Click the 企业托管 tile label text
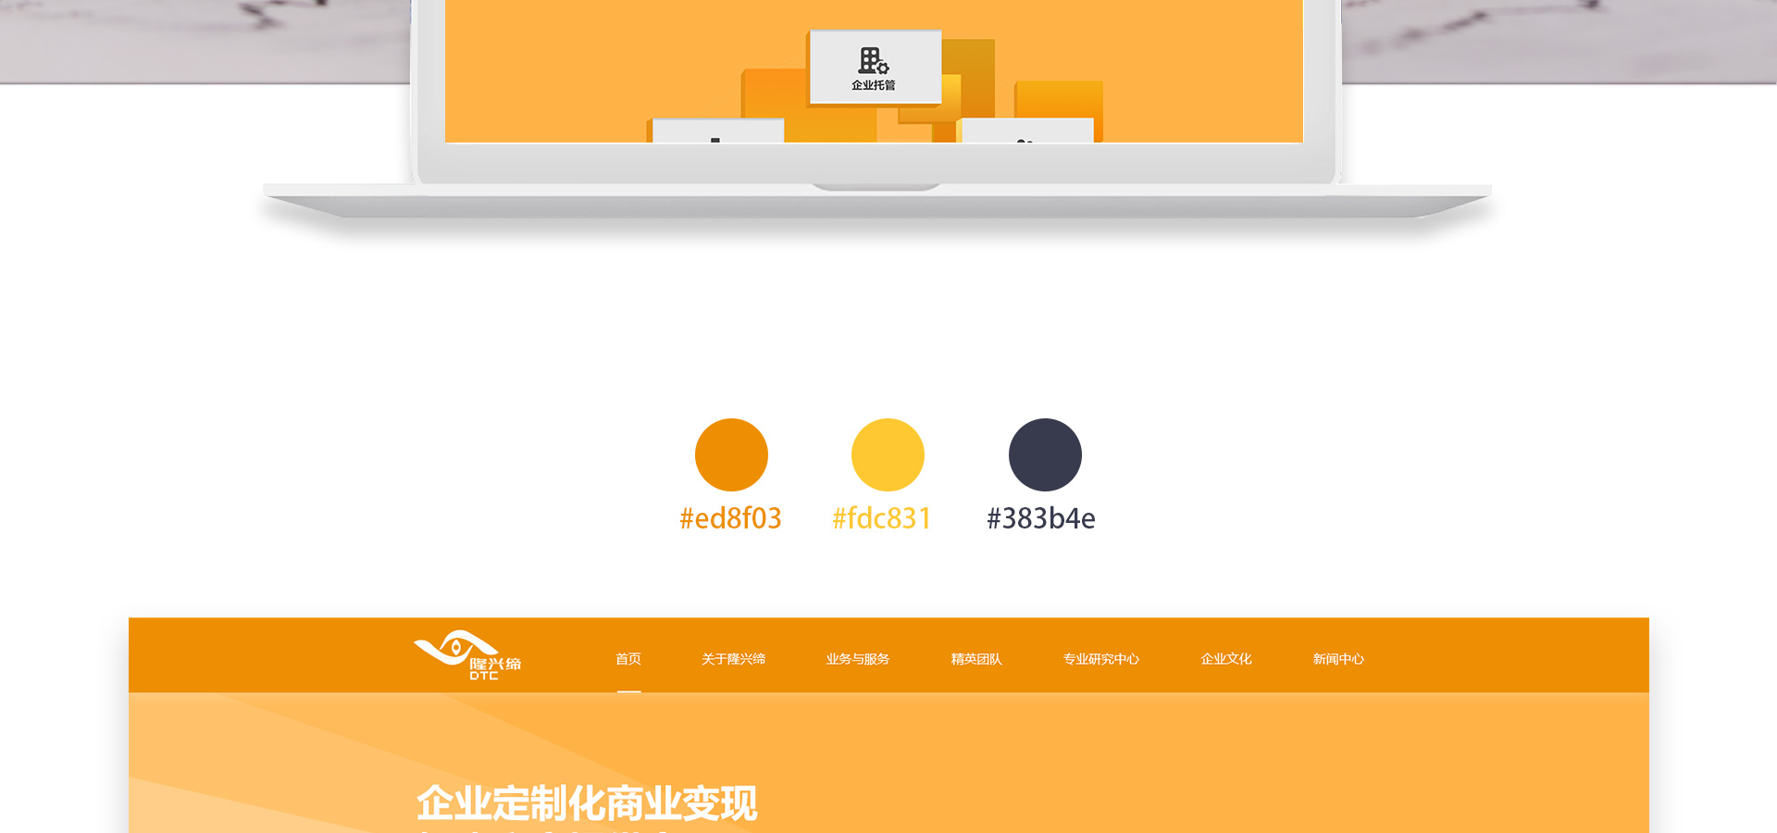Image resolution: width=1777 pixels, height=833 pixels. pyautogui.click(x=873, y=85)
